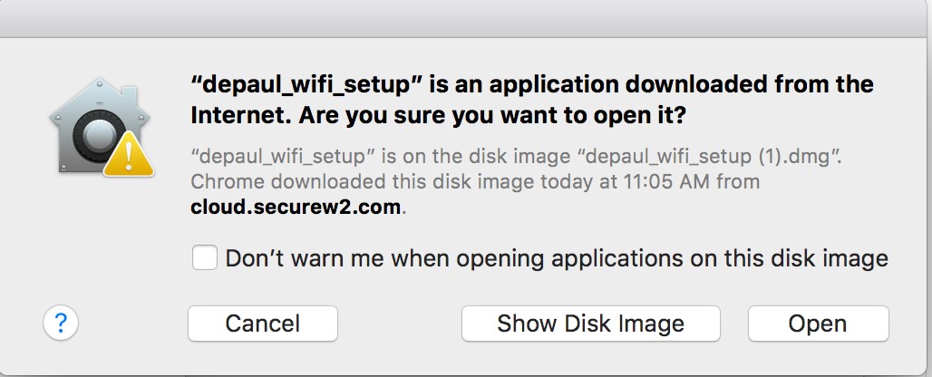Click "Are you sure you want to open it?"
Viewport: 932px width, 377px height.
[492, 116]
